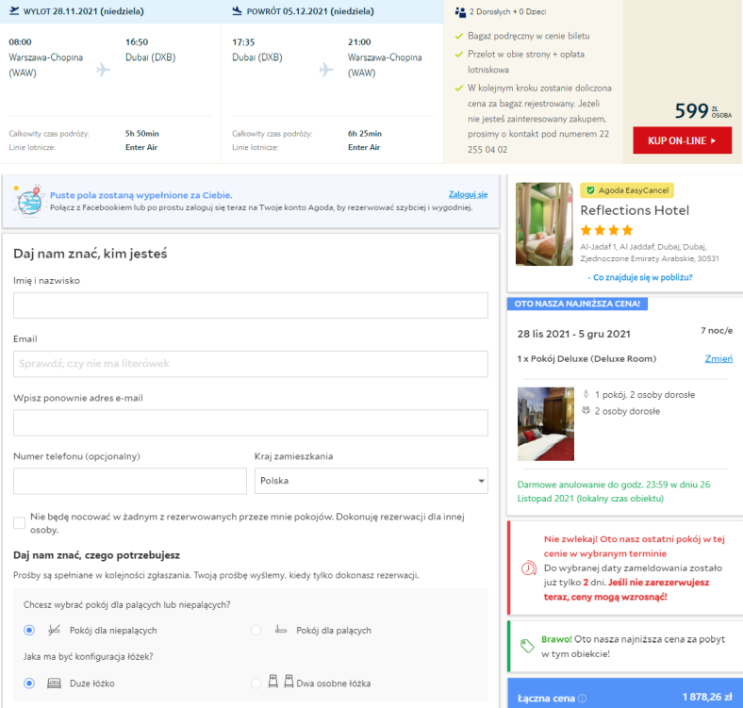The height and width of the screenshot is (708, 743).
Task: Click the outbound airline 'Enter Air' under 5h 50min
Action: 141,147
